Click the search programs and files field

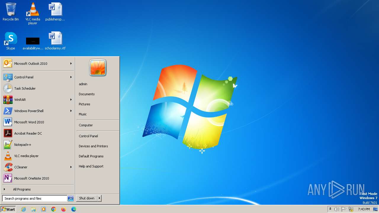pos(35,199)
